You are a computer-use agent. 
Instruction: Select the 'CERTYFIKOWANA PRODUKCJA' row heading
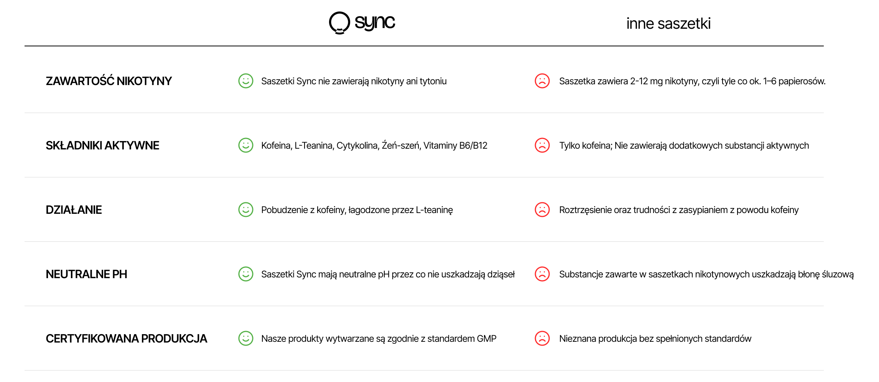tap(126, 339)
